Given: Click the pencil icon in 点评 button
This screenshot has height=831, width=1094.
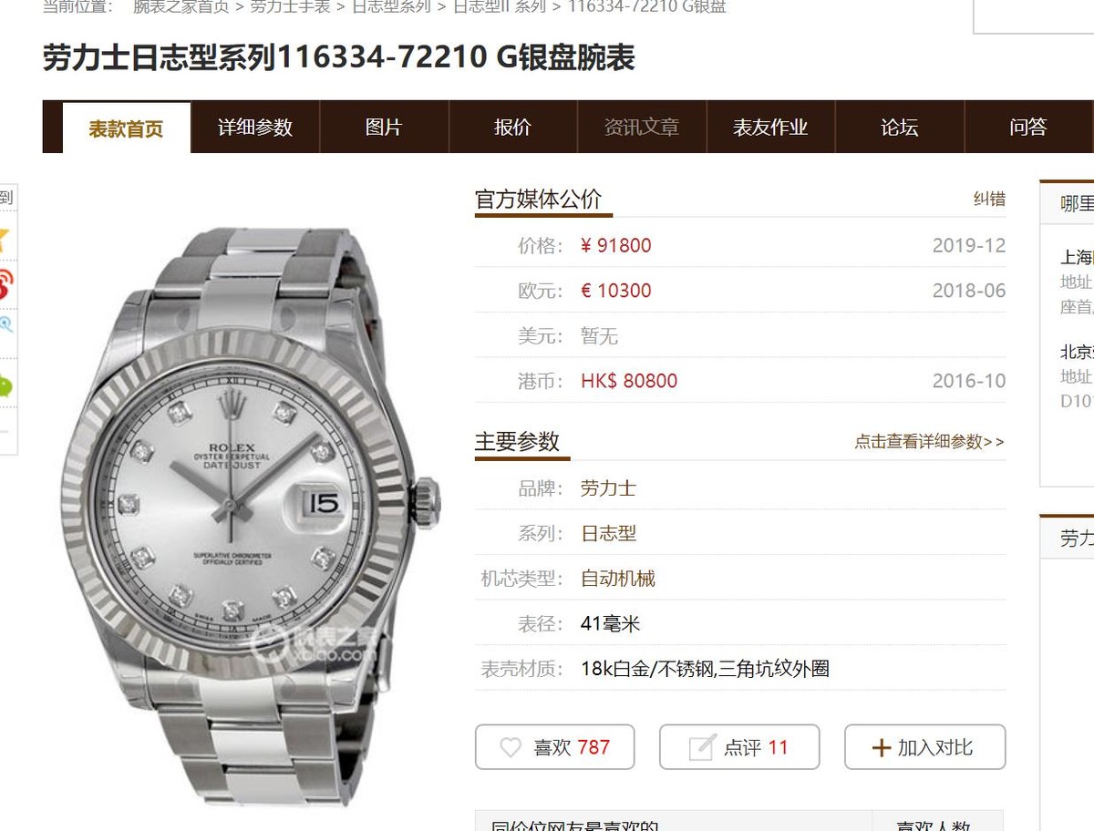Looking at the screenshot, I should pyautogui.click(x=701, y=748).
